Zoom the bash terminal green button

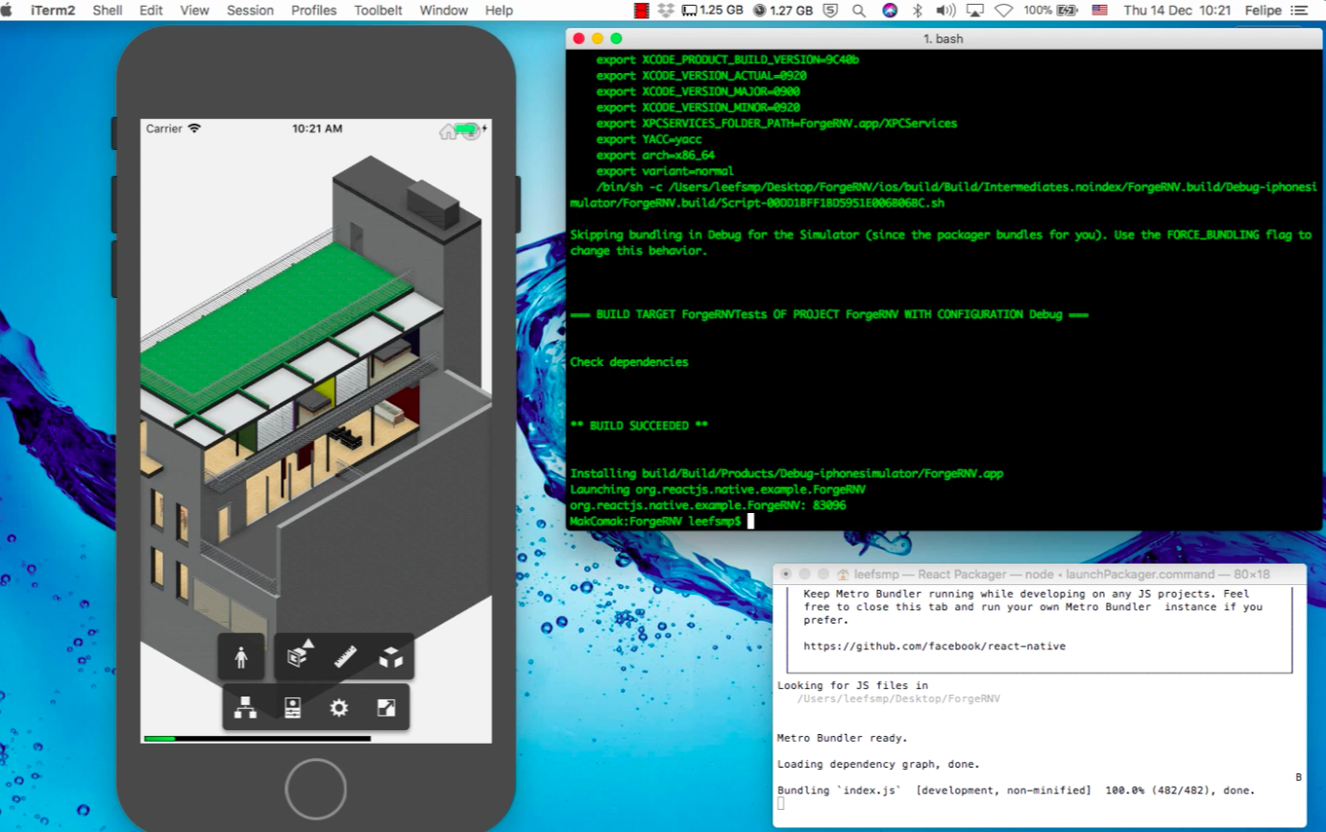[617, 38]
